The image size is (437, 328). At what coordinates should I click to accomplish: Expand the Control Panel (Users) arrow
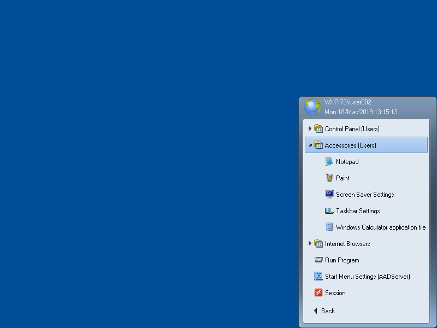point(310,129)
